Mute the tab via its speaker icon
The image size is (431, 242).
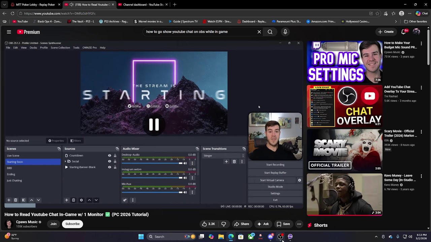point(71,5)
